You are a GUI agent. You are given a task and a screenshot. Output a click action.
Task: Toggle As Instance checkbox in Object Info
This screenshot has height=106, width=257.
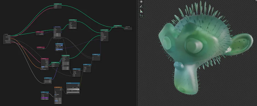(x=41, y=69)
